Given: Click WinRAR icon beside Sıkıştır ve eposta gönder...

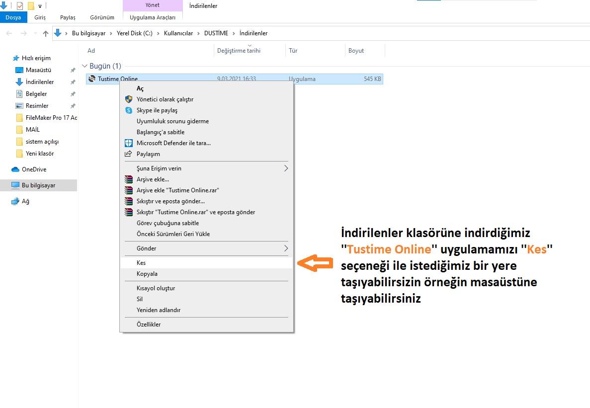Looking at the screenshot, I should [129, 201].
